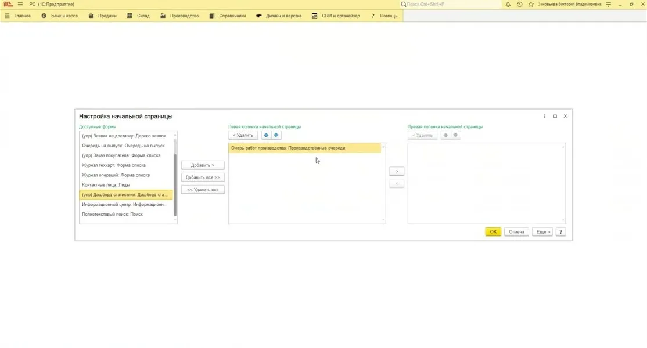This screenshot has width=647, height=348.
Task: Cancel the dialog with Отмена
Action: point(516,232)
